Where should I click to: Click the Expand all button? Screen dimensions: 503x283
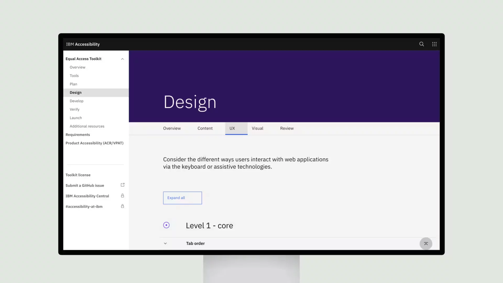tap(182, 197)
